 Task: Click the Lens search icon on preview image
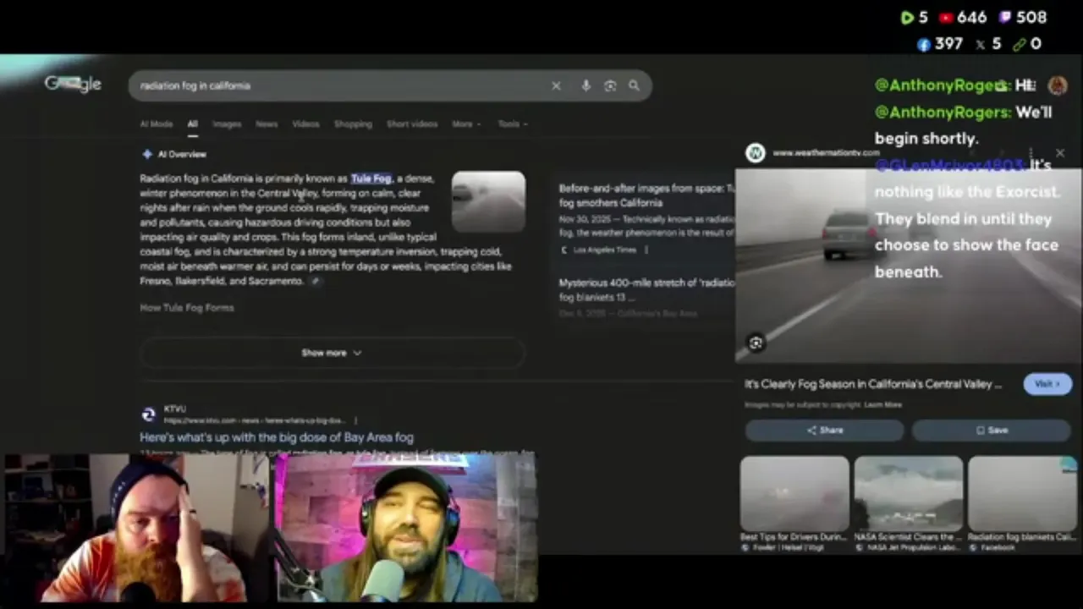click(x=756, y=343)
